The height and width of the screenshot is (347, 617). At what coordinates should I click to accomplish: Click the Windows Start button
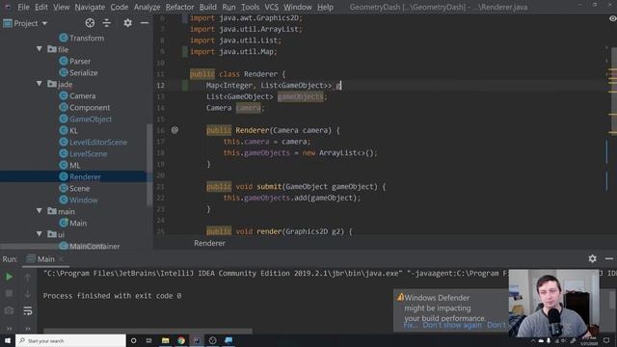[x=8, y=340]
